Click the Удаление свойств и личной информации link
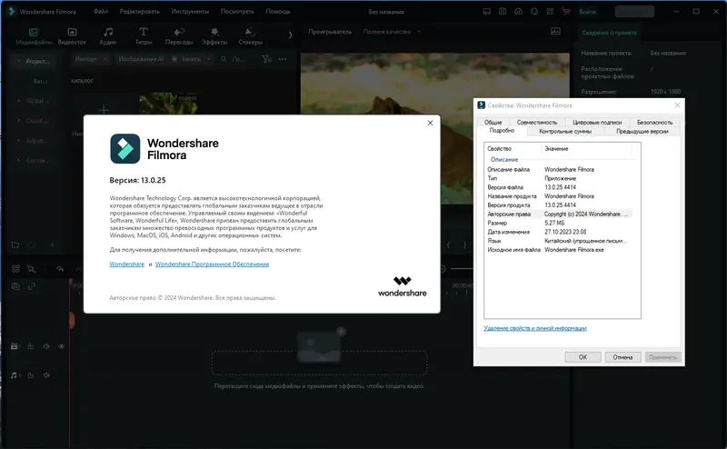 [x=535, y=328]
